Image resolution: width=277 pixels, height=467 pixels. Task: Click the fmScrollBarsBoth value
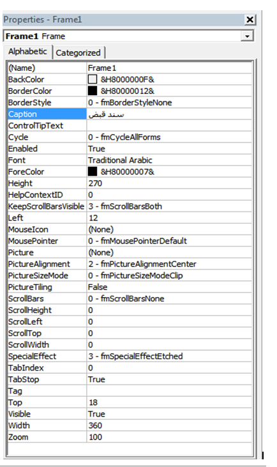[125, 206]
